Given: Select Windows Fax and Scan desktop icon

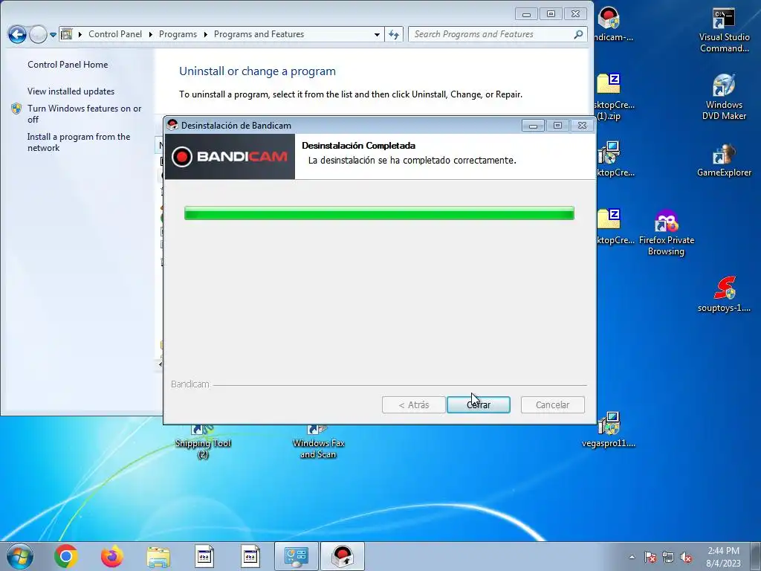Looking at the screenshot, I should [x=318, y=442].
